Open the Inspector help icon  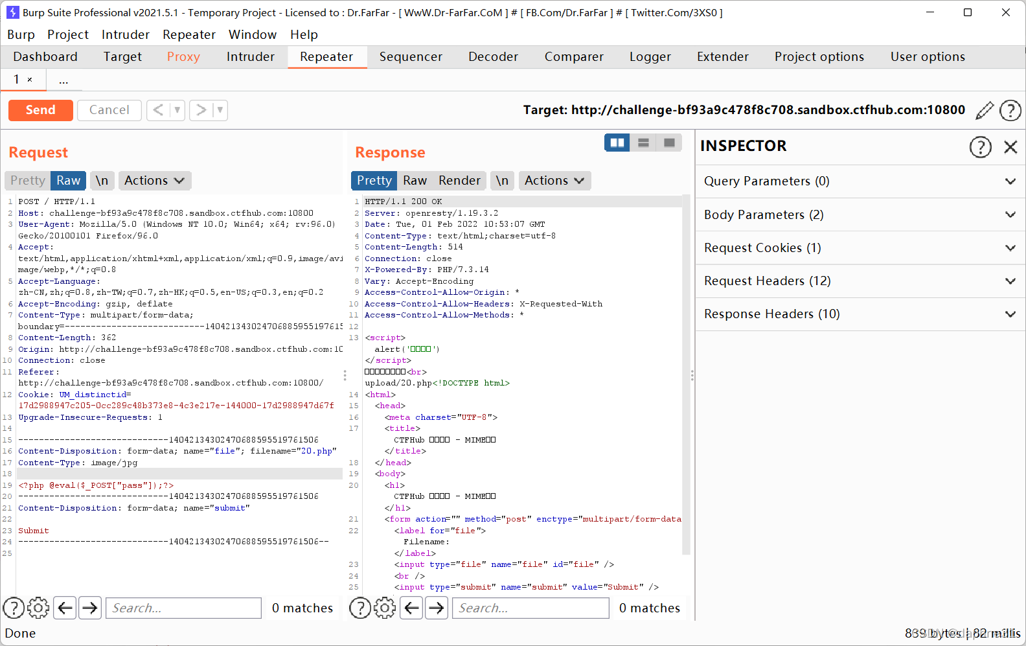click(981, 147)
